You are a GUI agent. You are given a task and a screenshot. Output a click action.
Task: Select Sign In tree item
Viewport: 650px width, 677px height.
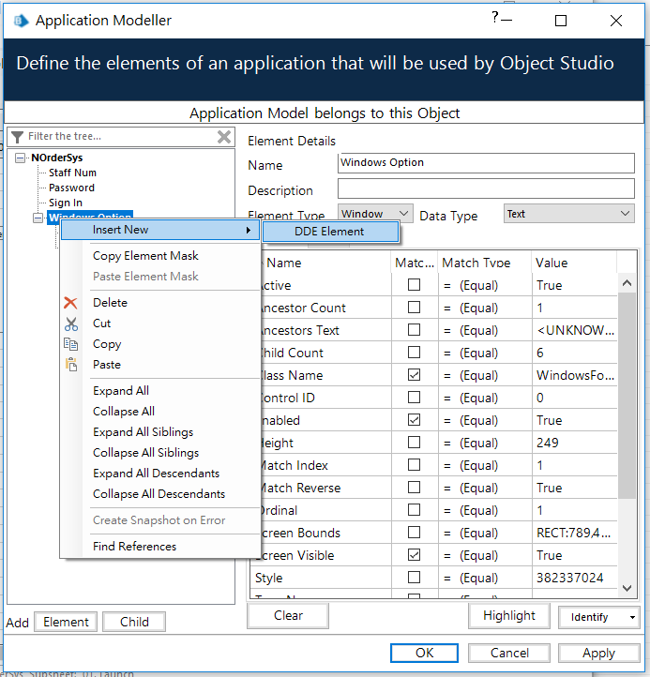click(66, 203)
